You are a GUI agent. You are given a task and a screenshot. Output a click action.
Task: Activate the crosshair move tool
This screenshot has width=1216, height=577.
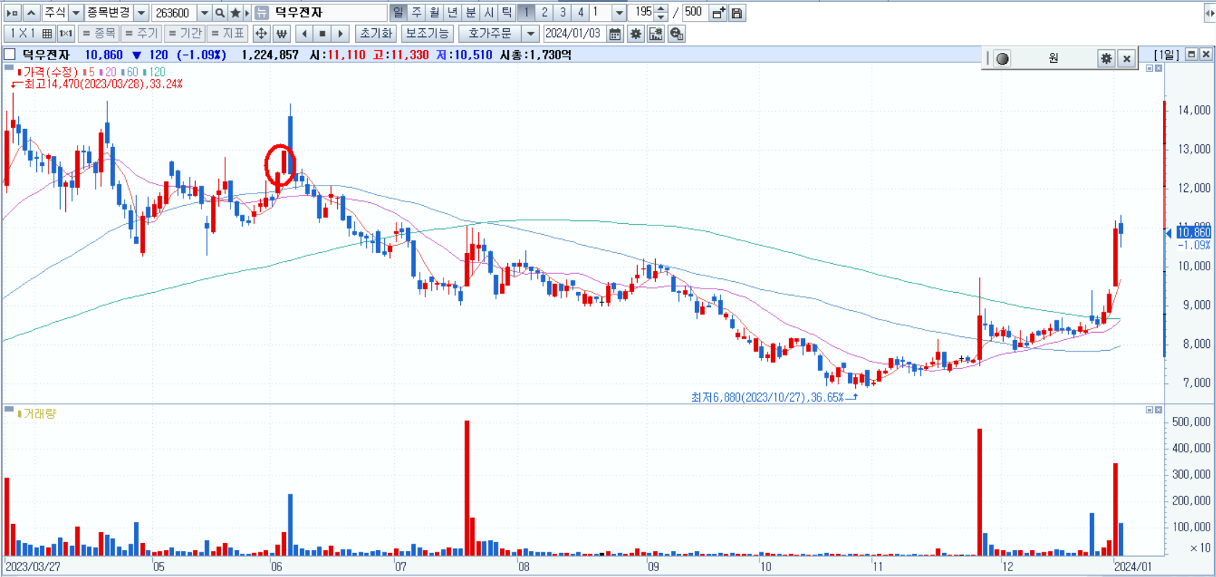261,33
